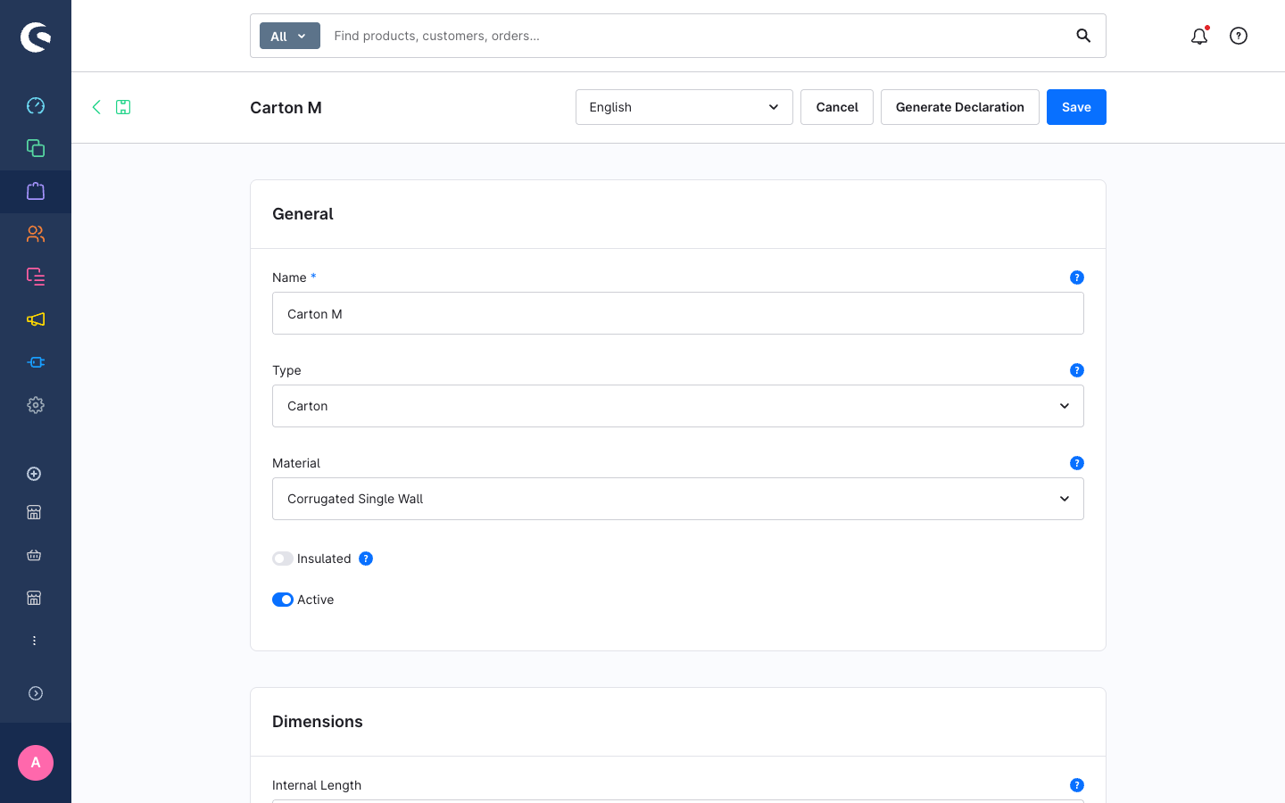1285x803 pixels.
Task: Focus the global search input
Action: 696,36
